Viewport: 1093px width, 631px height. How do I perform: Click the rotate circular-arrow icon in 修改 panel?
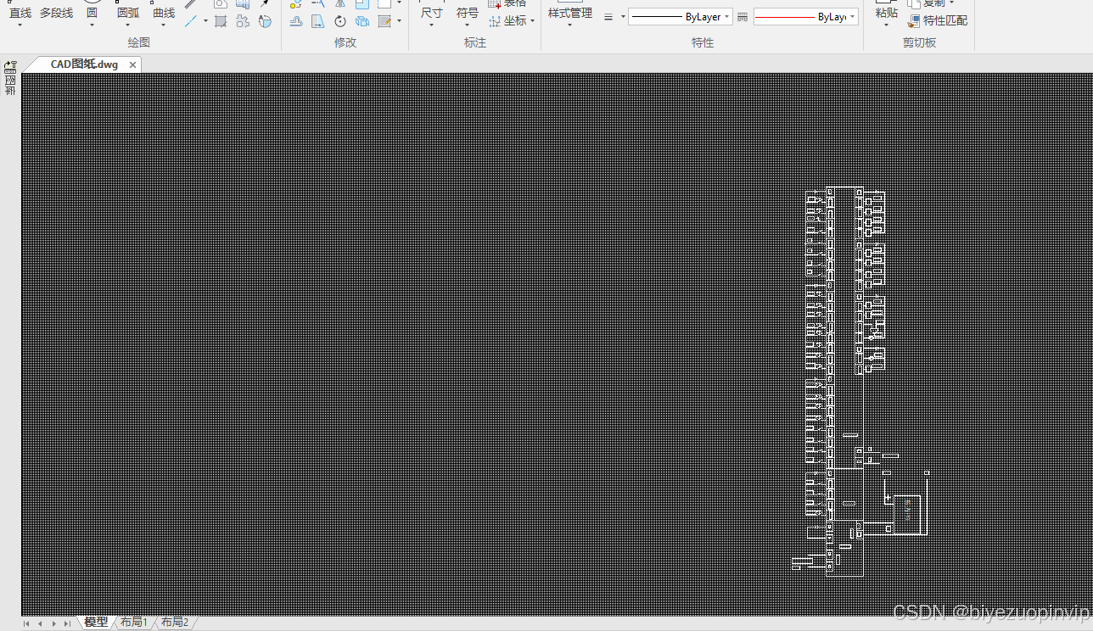[340, 20]
